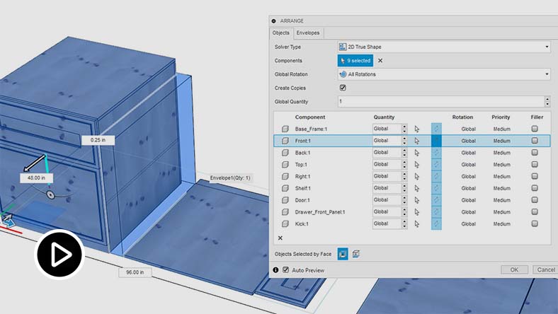This screenshot has width=558, height=314.
Task: Clear the 9 selected components
Action: [380, 61]
